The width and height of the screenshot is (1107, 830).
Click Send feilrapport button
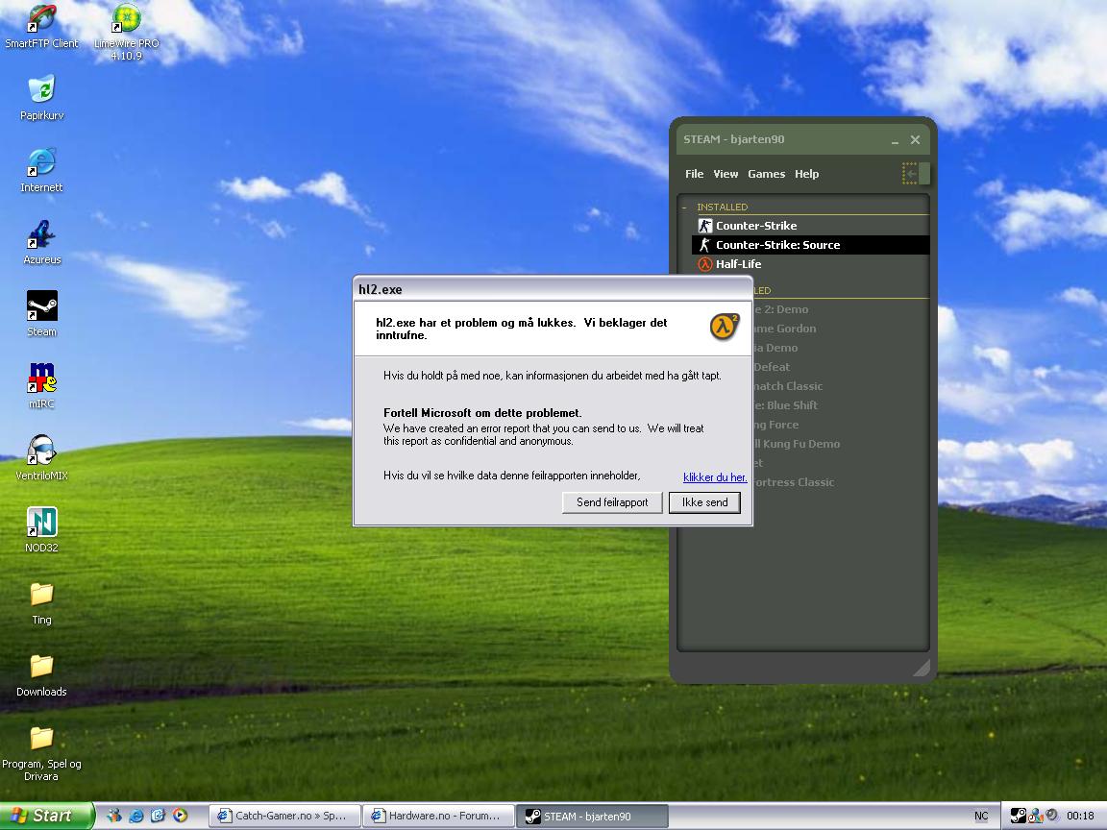(x=612, y=502)
